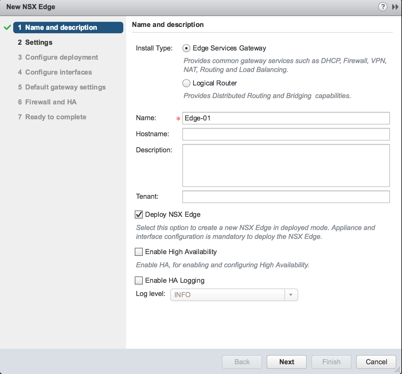Click the 'Enable HA, for enabling and configuring' hint
The height and width of the screenshot is (374, 402).
[223, 265]
